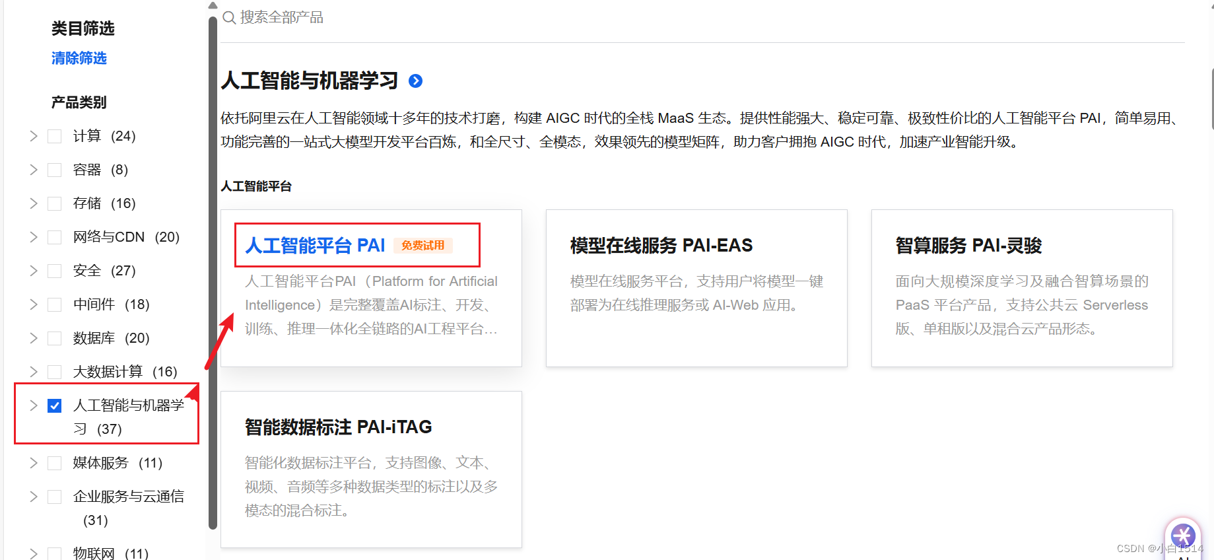Click the 安全 (27) category label
This screenshot has height=560, width=1214.
tap(104, 271)
